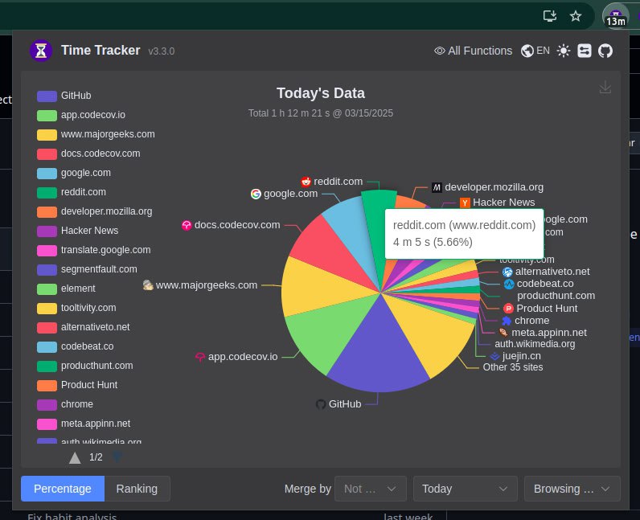640x520 pixels.
Task: Go to next legend page arrow
Action: [x=117, y=457]
